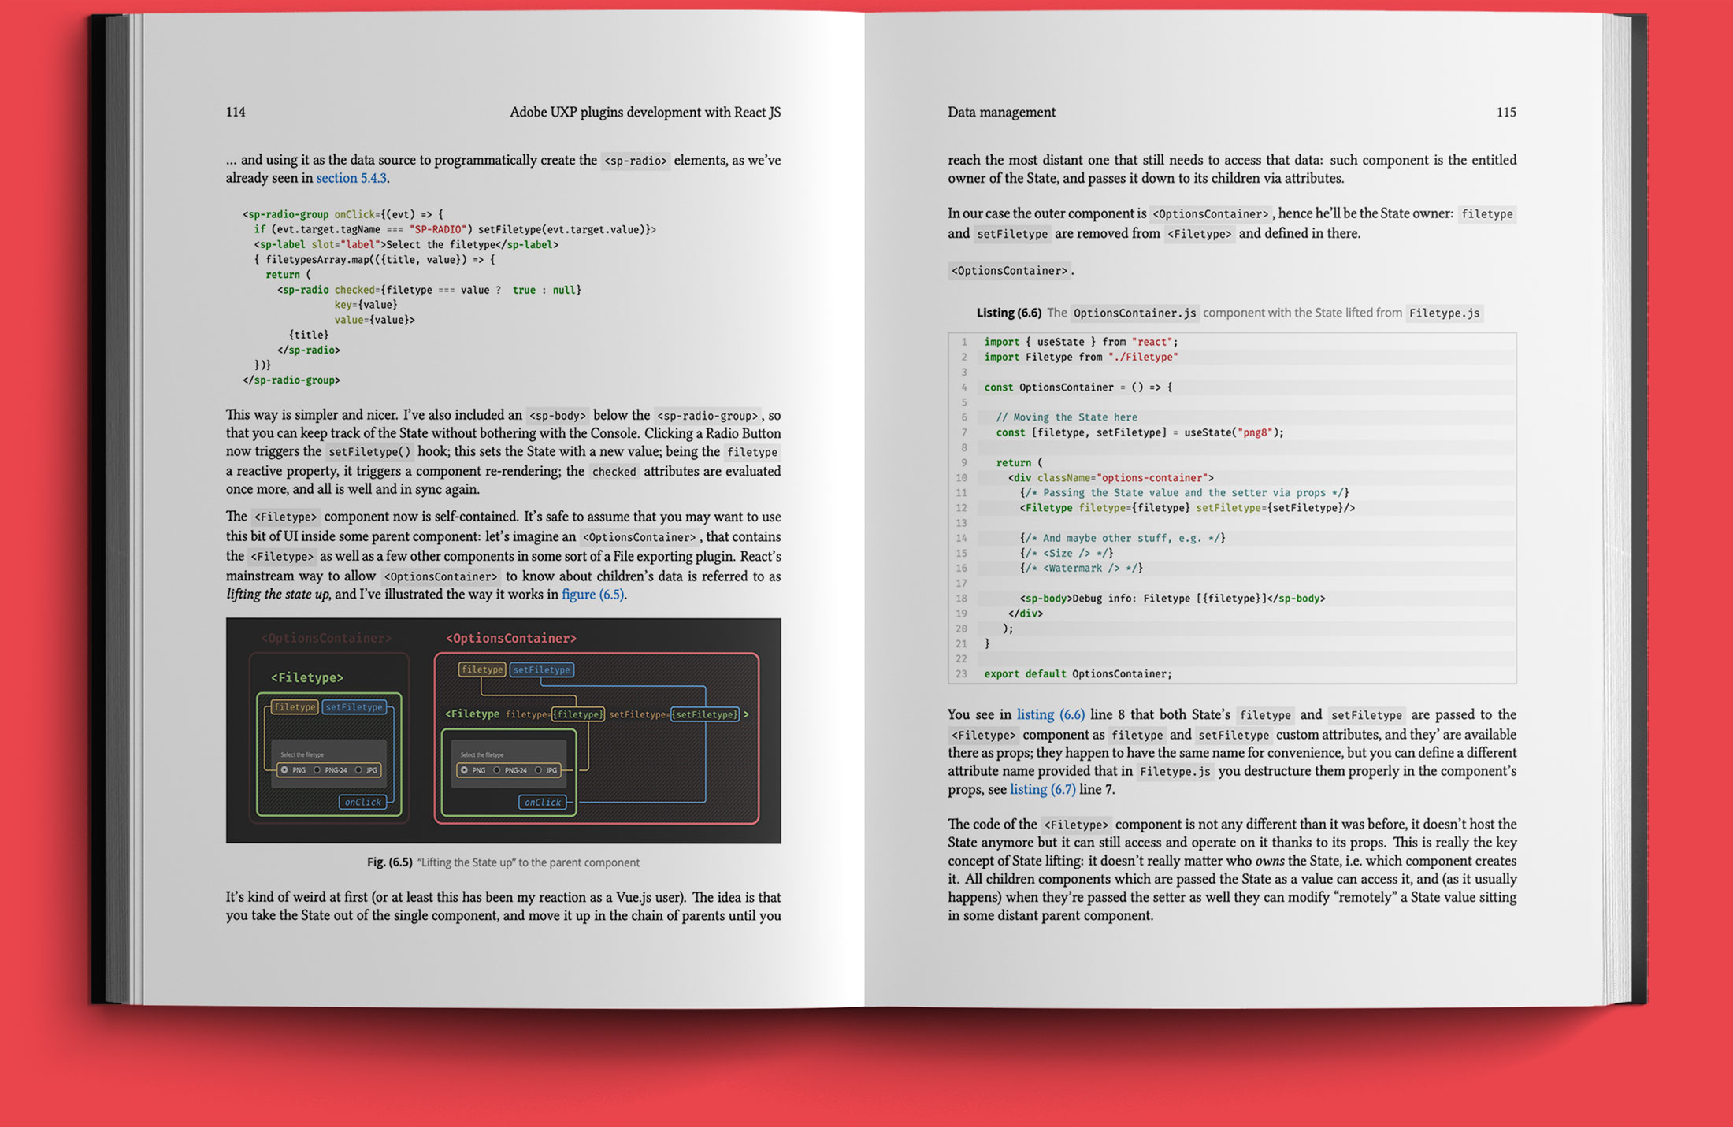Click blue setFiletype tag atop right OptionsContainer box
1733x1127 pixels.
[541, 669]
